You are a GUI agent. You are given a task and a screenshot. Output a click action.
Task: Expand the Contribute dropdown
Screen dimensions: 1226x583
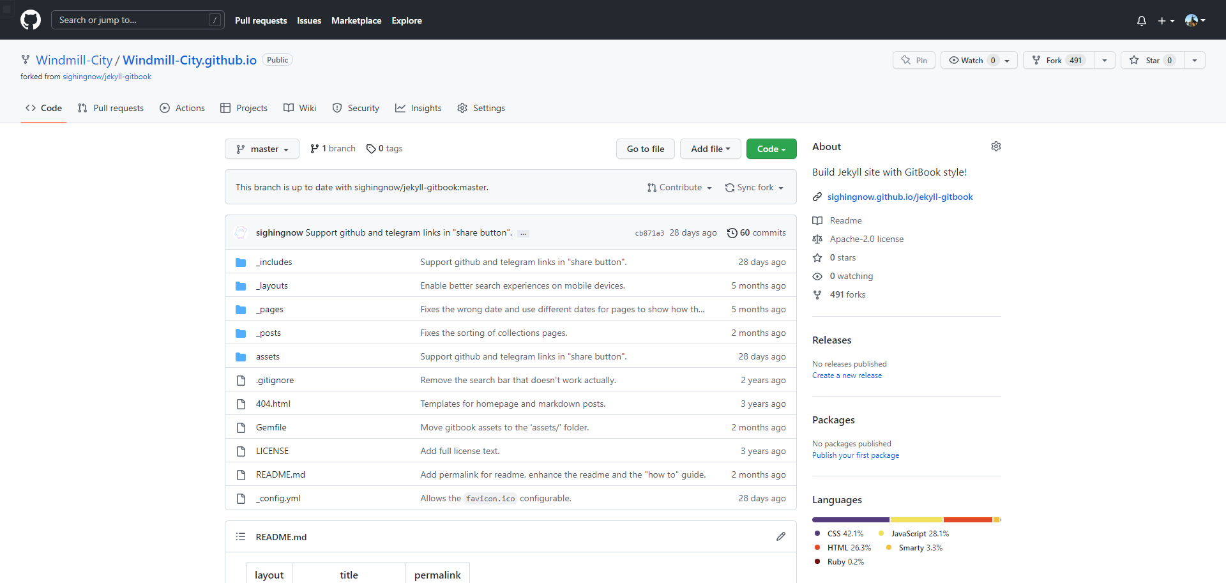[679, 187]
